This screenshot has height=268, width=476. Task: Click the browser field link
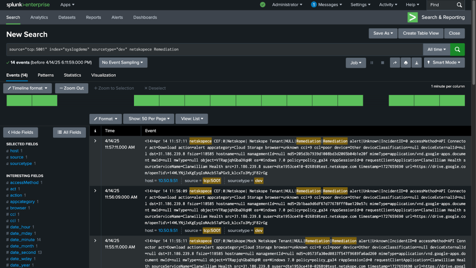point(18,208)
